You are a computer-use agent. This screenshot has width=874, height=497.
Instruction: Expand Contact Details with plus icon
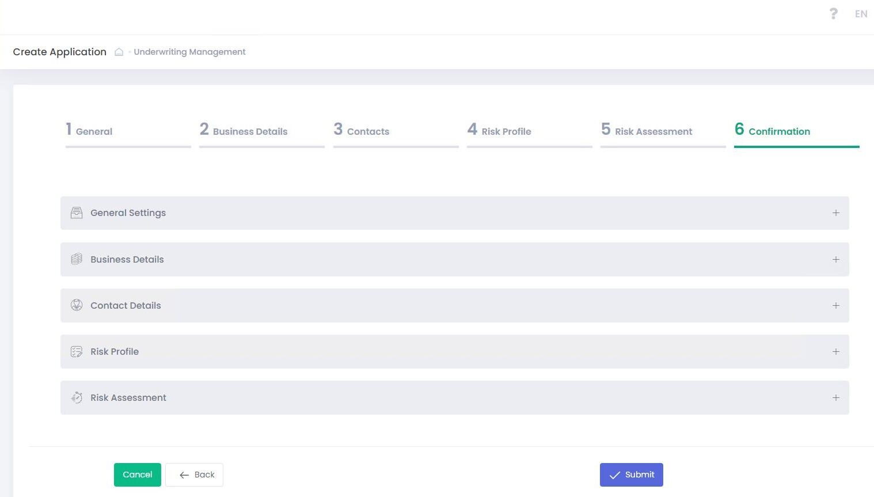[x=835, y=305]
